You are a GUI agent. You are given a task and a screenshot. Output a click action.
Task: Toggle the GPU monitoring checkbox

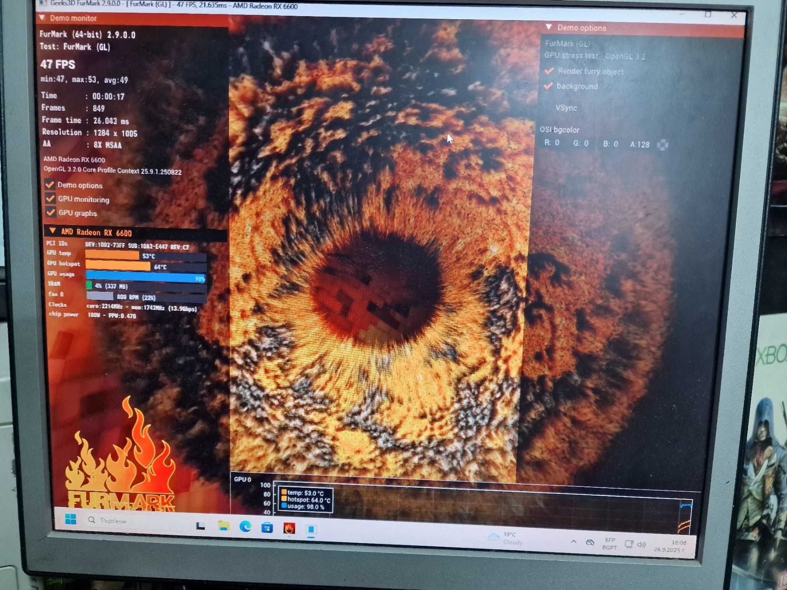(x=50, y=198)
